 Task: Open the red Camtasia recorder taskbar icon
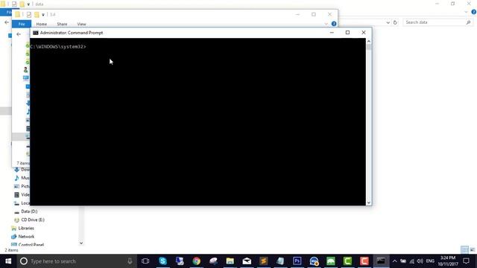[364, 261]
